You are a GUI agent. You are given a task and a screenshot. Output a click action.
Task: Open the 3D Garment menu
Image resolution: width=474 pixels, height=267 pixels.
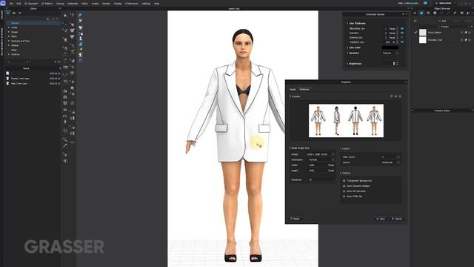pyautogui.click(x=31, y=4)
